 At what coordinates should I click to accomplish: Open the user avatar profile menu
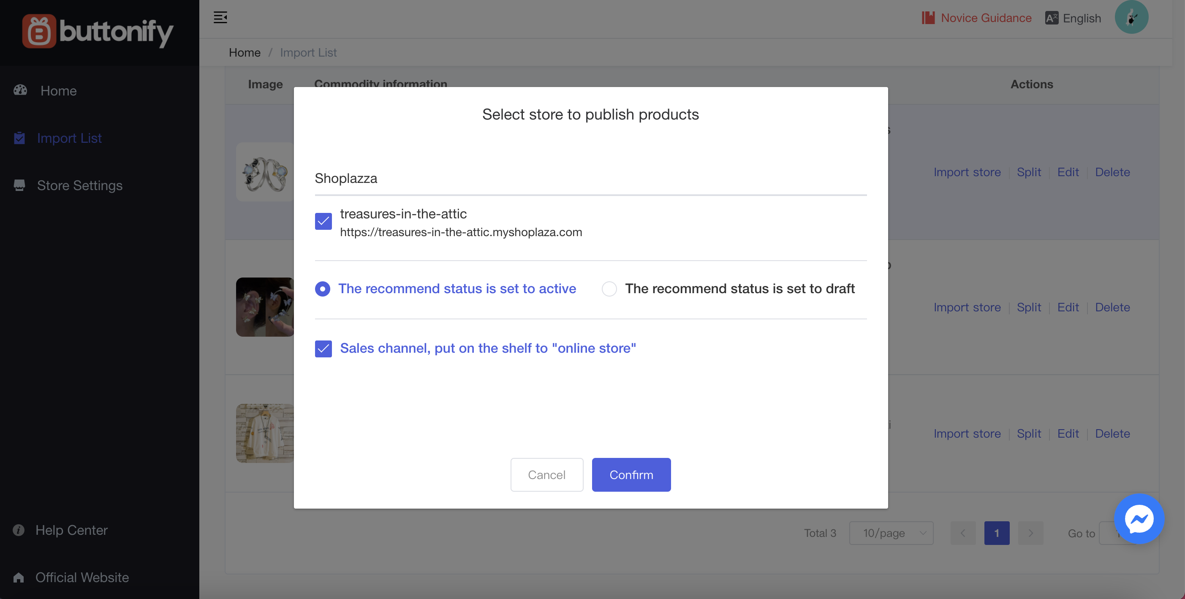[x=1131, y=17]
